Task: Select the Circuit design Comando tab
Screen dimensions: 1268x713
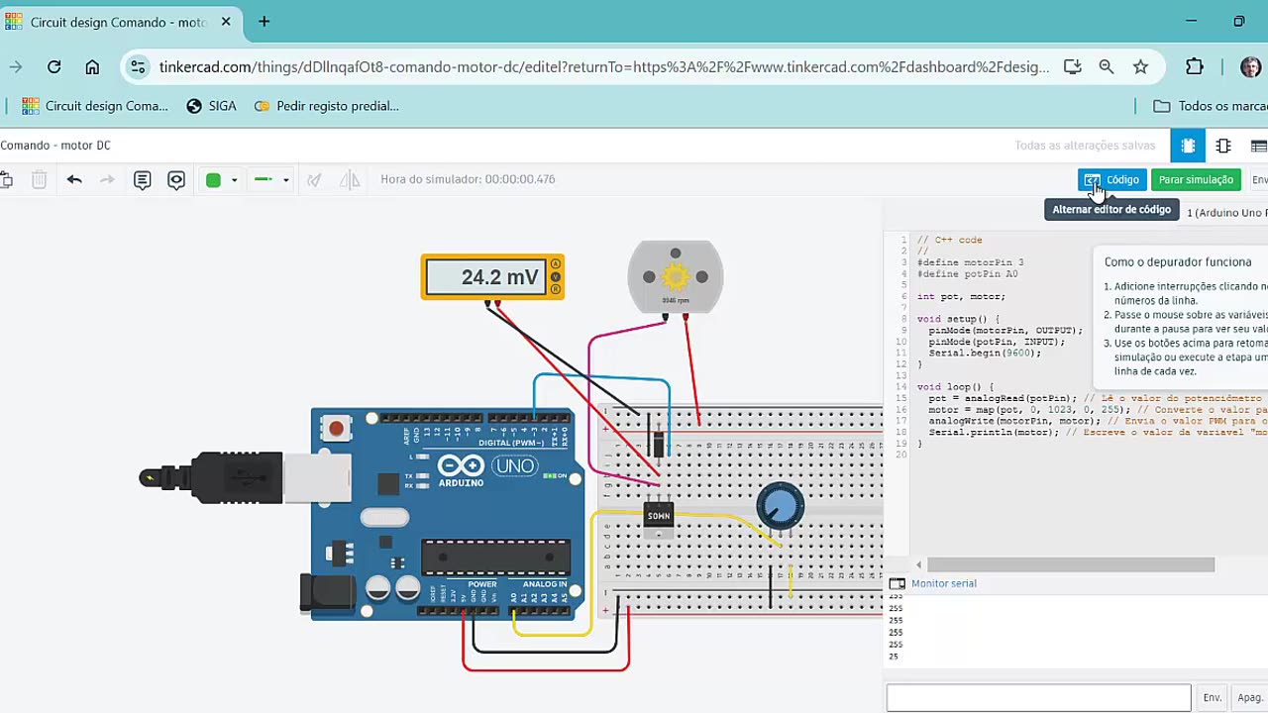Action: click(x=119, y=22)
